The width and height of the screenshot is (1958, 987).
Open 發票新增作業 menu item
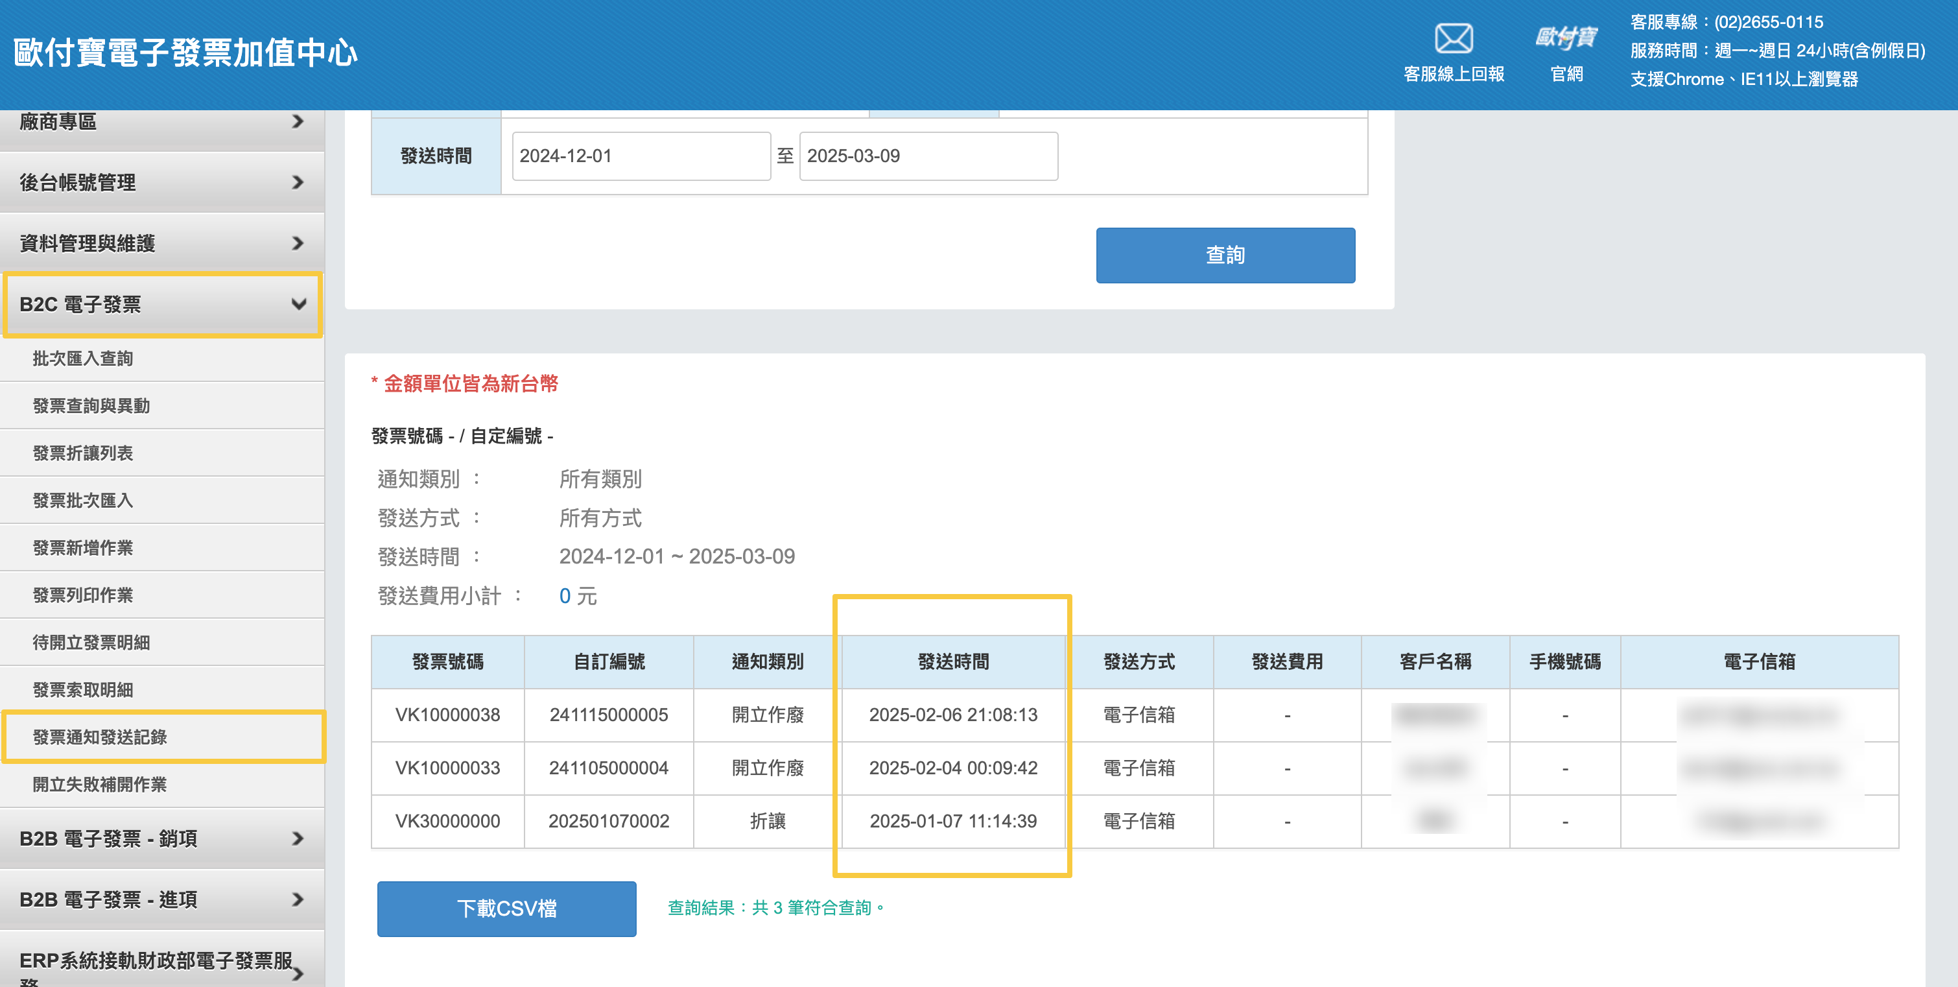[x=162, y=547]
